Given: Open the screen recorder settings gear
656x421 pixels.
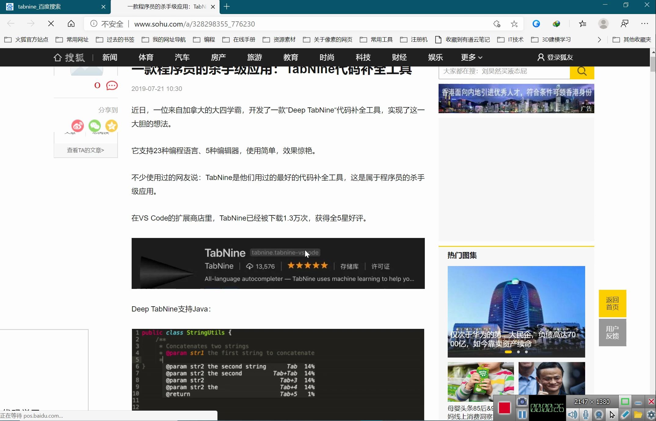Looking at the screenshot, I should coord(651,414).
